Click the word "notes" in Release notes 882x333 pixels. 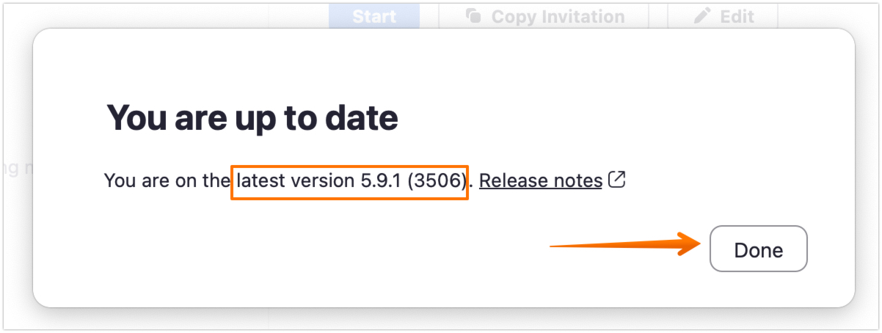click(x=577, y=180)
